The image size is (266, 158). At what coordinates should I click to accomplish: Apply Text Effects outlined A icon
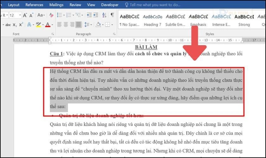(x=29, y=25)
